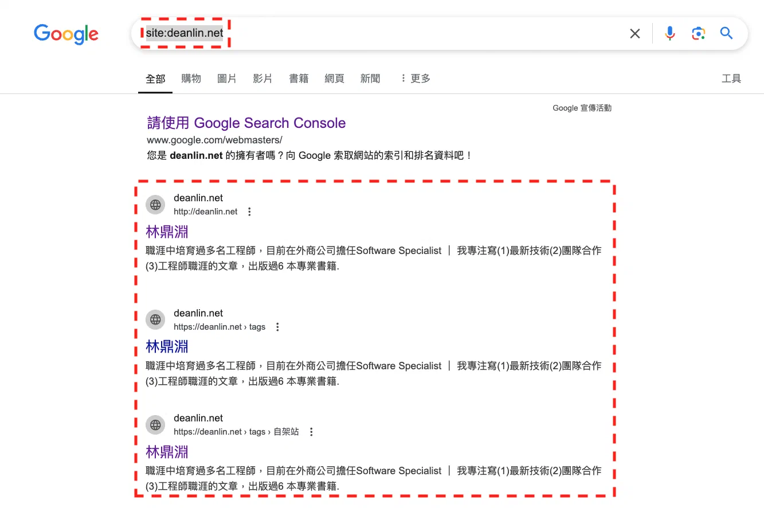The width and height of the screenshot is (764, 508).
Task: Click the Google 宣傳活動 label
Action: coord(582,108)
